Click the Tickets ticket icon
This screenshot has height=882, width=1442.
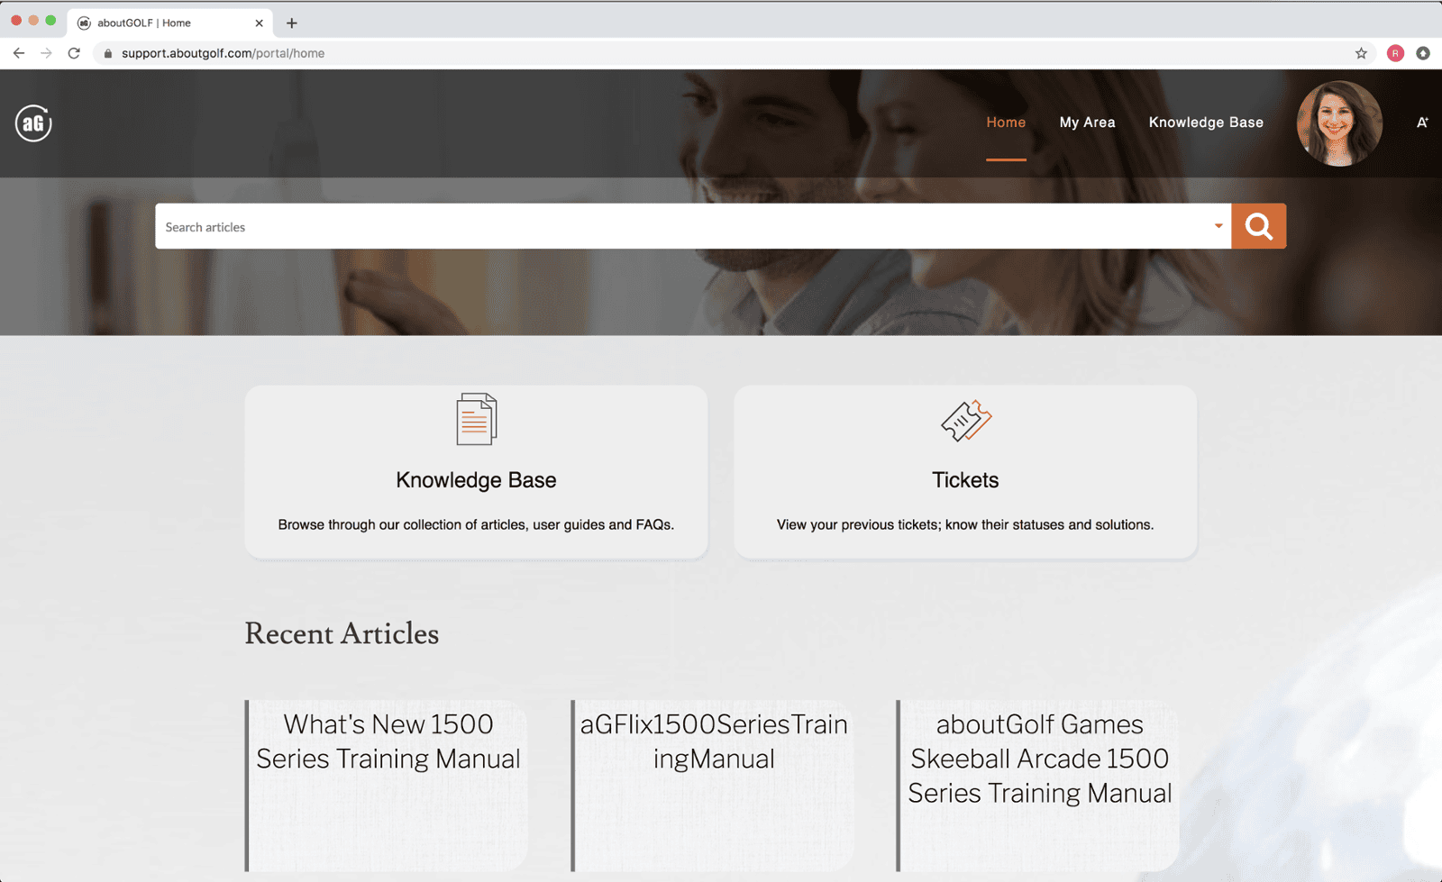click(x=965, y=421)
